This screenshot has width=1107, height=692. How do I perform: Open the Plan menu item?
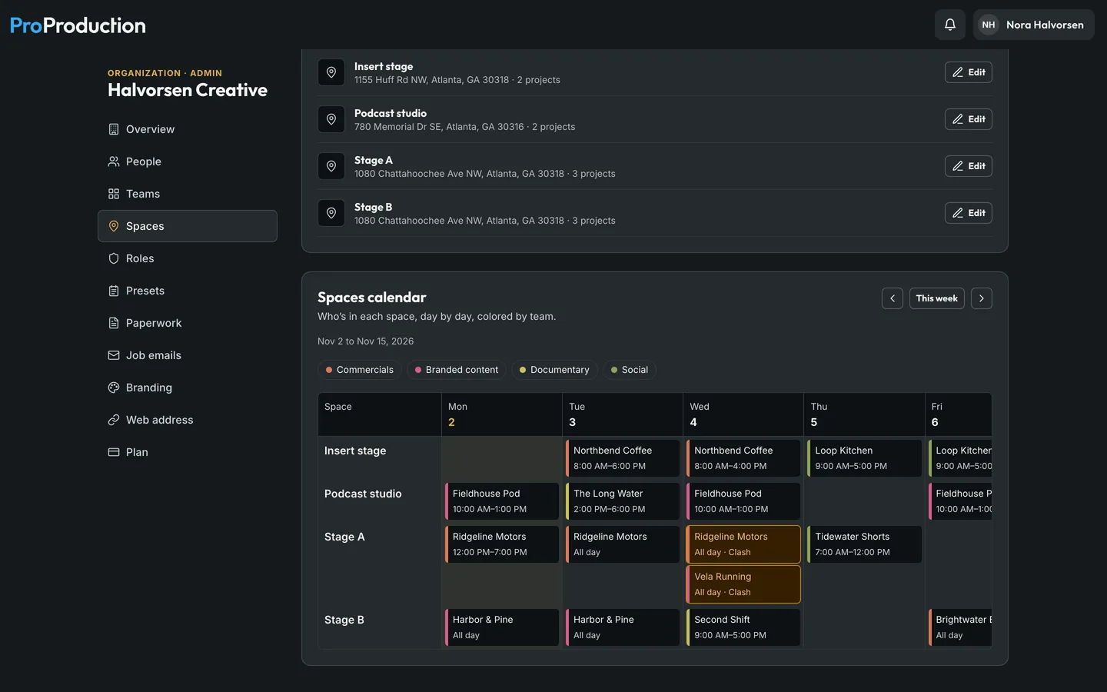point(188,452)
